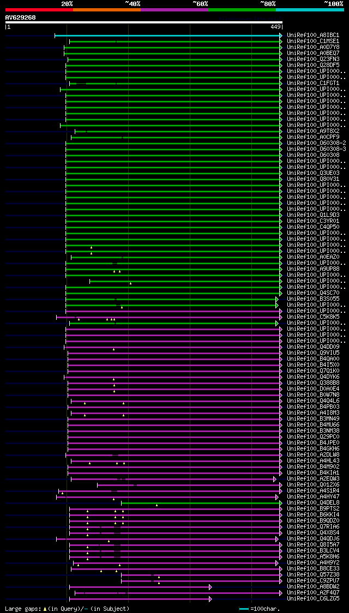The image size is (349, 613).
Task: Click the purple alignment bar for C6LZG5
Action: 141,599
